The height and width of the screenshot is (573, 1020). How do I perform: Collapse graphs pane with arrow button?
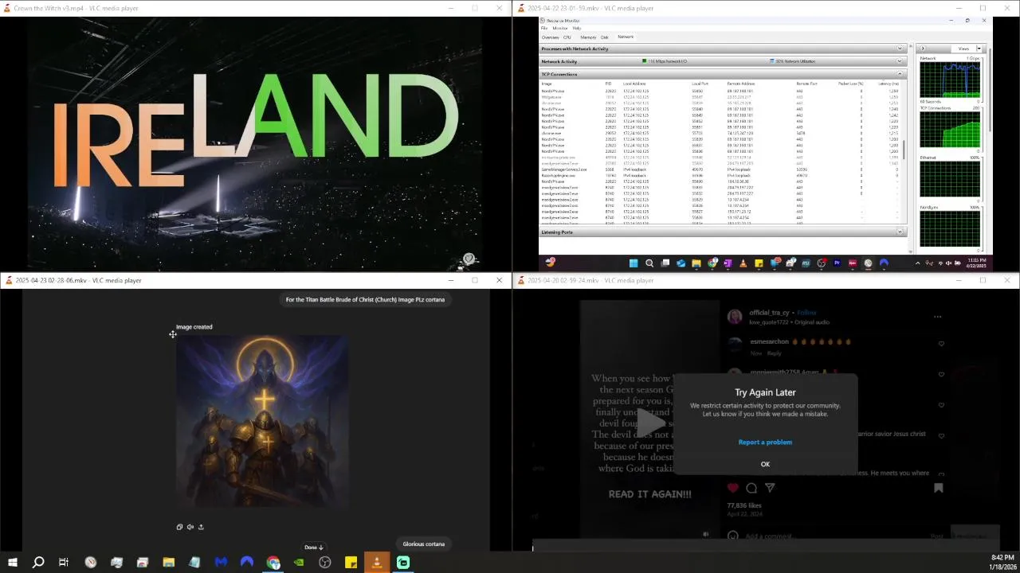click(924, 49)
